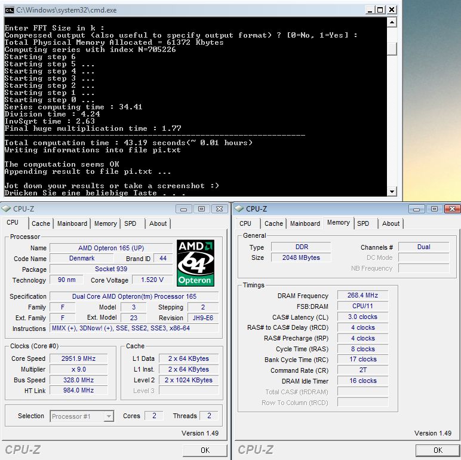Click the CPU-Z app icon in left window title
461x460 pixels.
coord(6,209)
